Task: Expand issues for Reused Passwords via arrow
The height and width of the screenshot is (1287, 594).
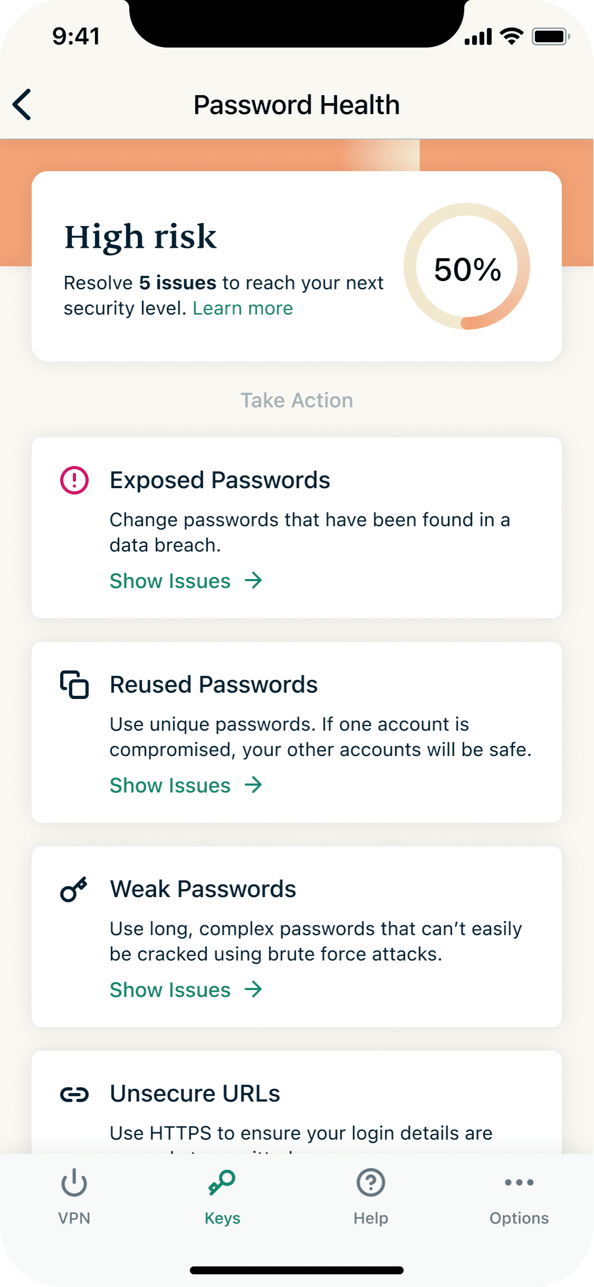Action: click(254, 785)
